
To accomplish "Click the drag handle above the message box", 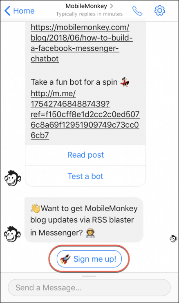I will (x=89, y=276).
